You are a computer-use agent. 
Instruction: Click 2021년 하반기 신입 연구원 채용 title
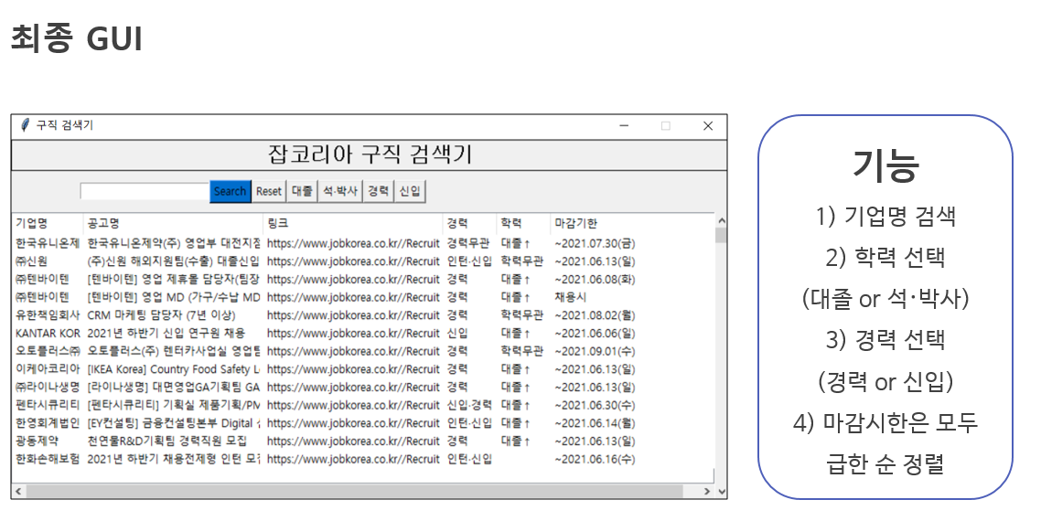click(166, 334)
